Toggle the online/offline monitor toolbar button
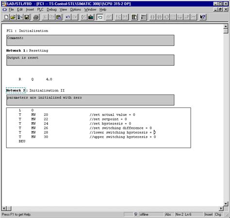This screenshot has height=218, width=230. (100, 17)
